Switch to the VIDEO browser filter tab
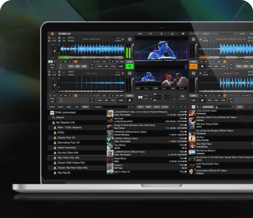Screen dimensions: 253x218 point(61,107)
